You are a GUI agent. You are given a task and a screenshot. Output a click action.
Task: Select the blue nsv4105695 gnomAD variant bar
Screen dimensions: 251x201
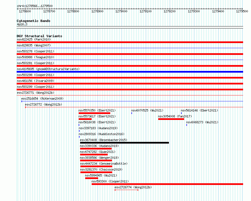click(130, 72)
